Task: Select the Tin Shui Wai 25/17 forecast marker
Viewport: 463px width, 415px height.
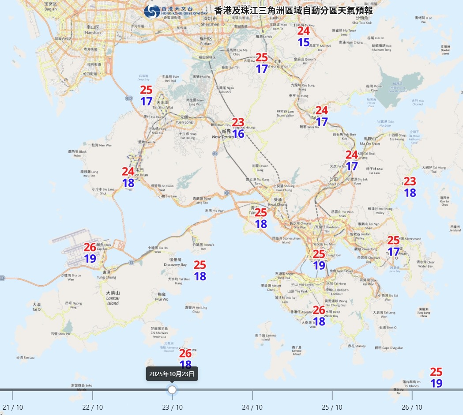Action: (147, 96)
